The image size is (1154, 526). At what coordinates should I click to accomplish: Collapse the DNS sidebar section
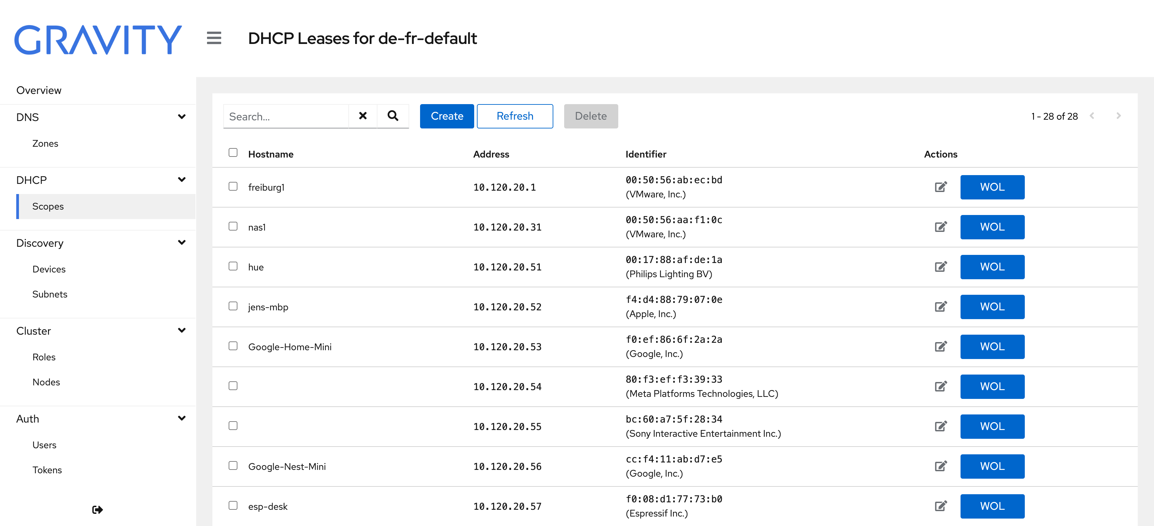181,117
